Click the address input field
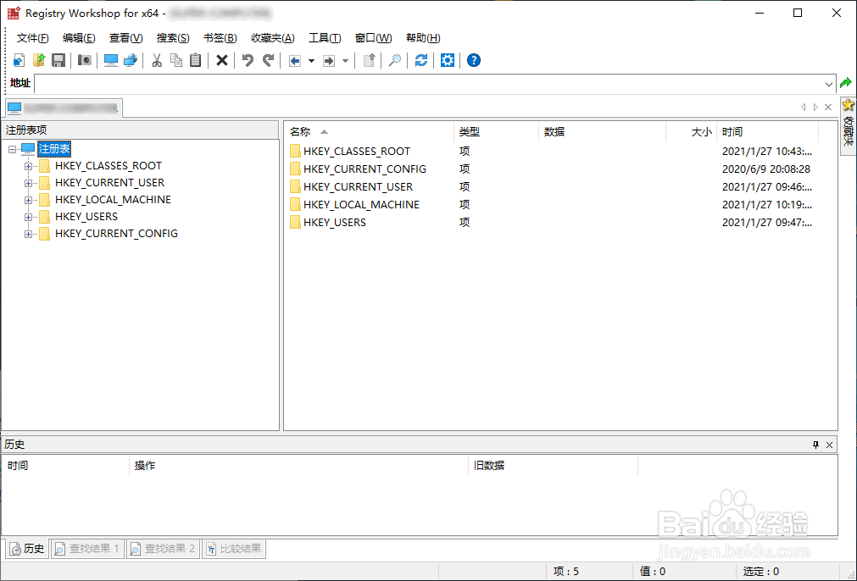Viewport: 857px width, 581px height. tap(429, 84)
